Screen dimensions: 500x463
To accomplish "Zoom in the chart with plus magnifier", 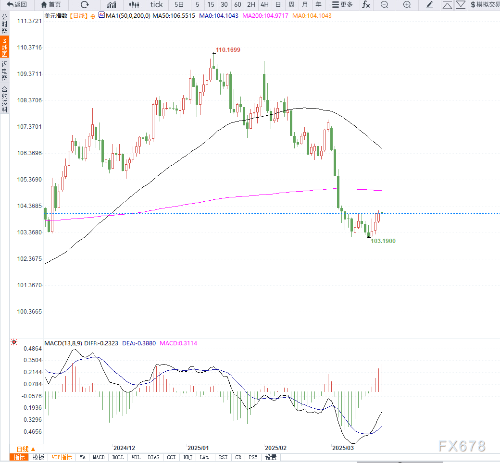I will [x=407, y=5].
